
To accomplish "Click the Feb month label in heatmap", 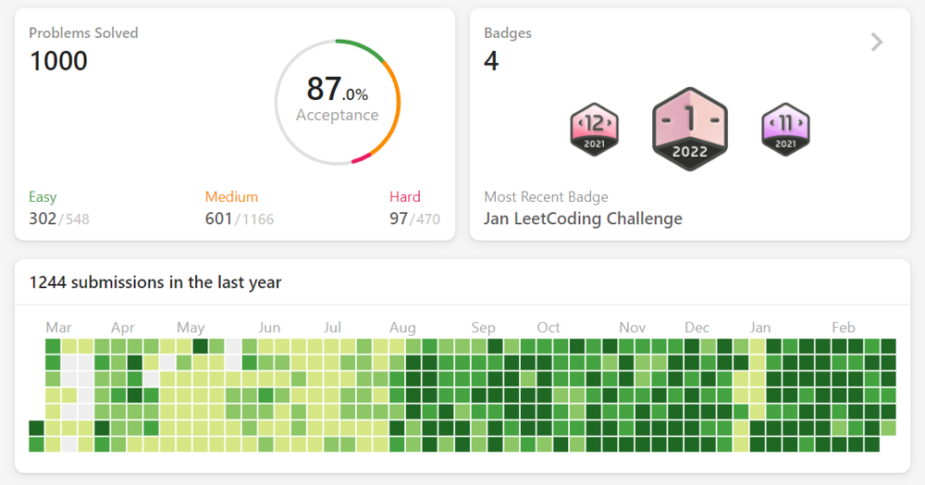I will click(843, 328).
